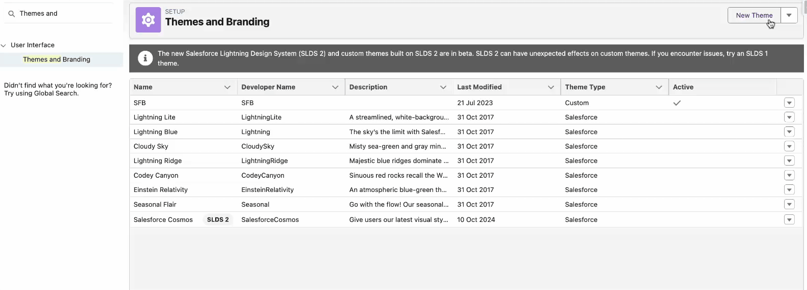This screenshot has height=290, width=807.
Task: Open row actions for Einstein Relativity theme
Action: 789,190
